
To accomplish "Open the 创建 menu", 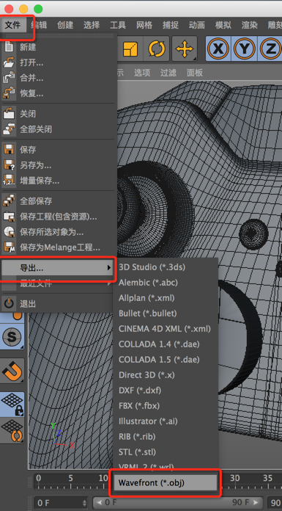I will coord(65,25).
